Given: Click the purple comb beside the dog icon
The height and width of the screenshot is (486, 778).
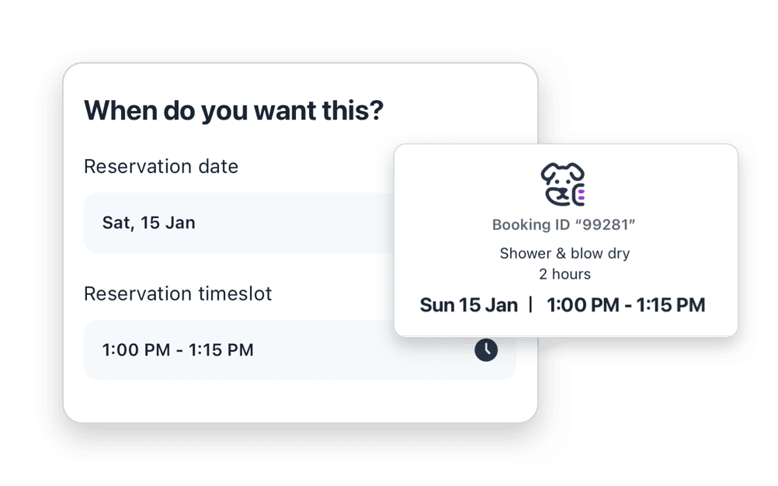Looking at the screenshot, I should (582, 194).
